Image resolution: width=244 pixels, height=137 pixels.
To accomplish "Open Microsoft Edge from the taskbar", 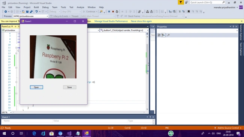I will [x=34, y=133].
